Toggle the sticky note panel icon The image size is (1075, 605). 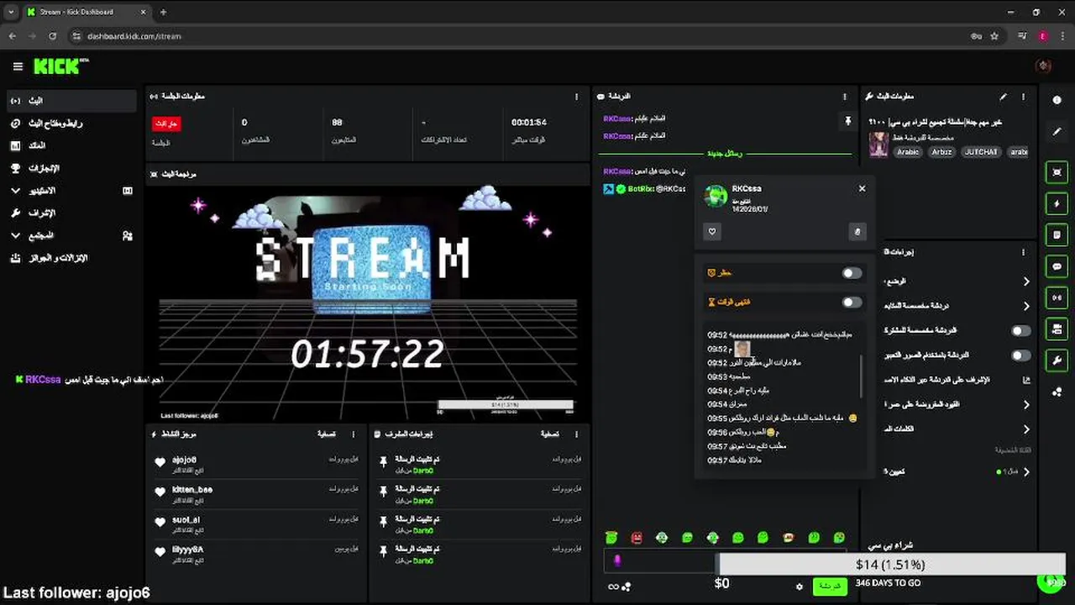click(1057, 234)
